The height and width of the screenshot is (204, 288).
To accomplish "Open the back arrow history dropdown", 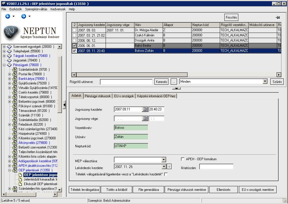I will point(13,16).
